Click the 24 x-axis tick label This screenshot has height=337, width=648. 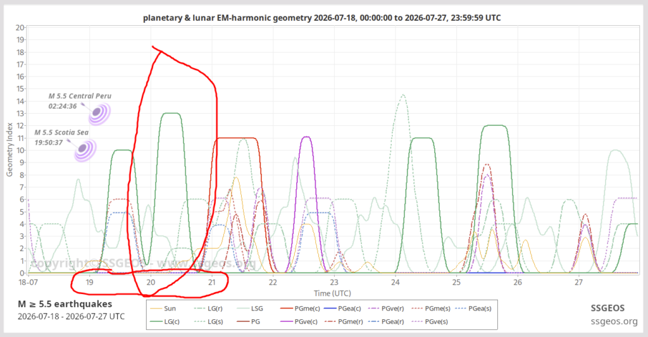[x=396, y=283]
